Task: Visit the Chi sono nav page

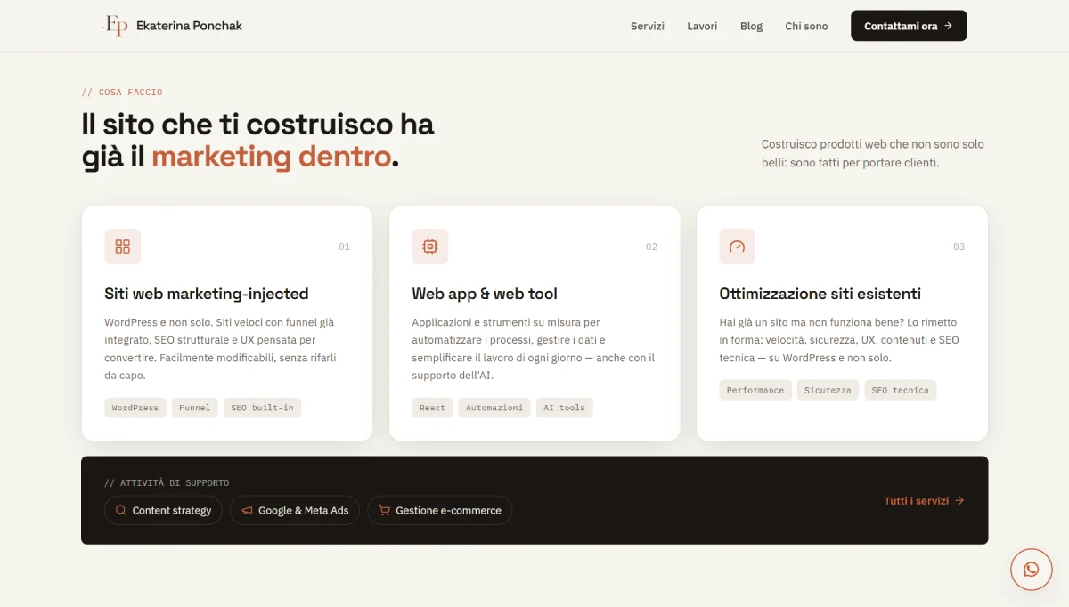Action: pyautogui.click(x=806, y=26)
